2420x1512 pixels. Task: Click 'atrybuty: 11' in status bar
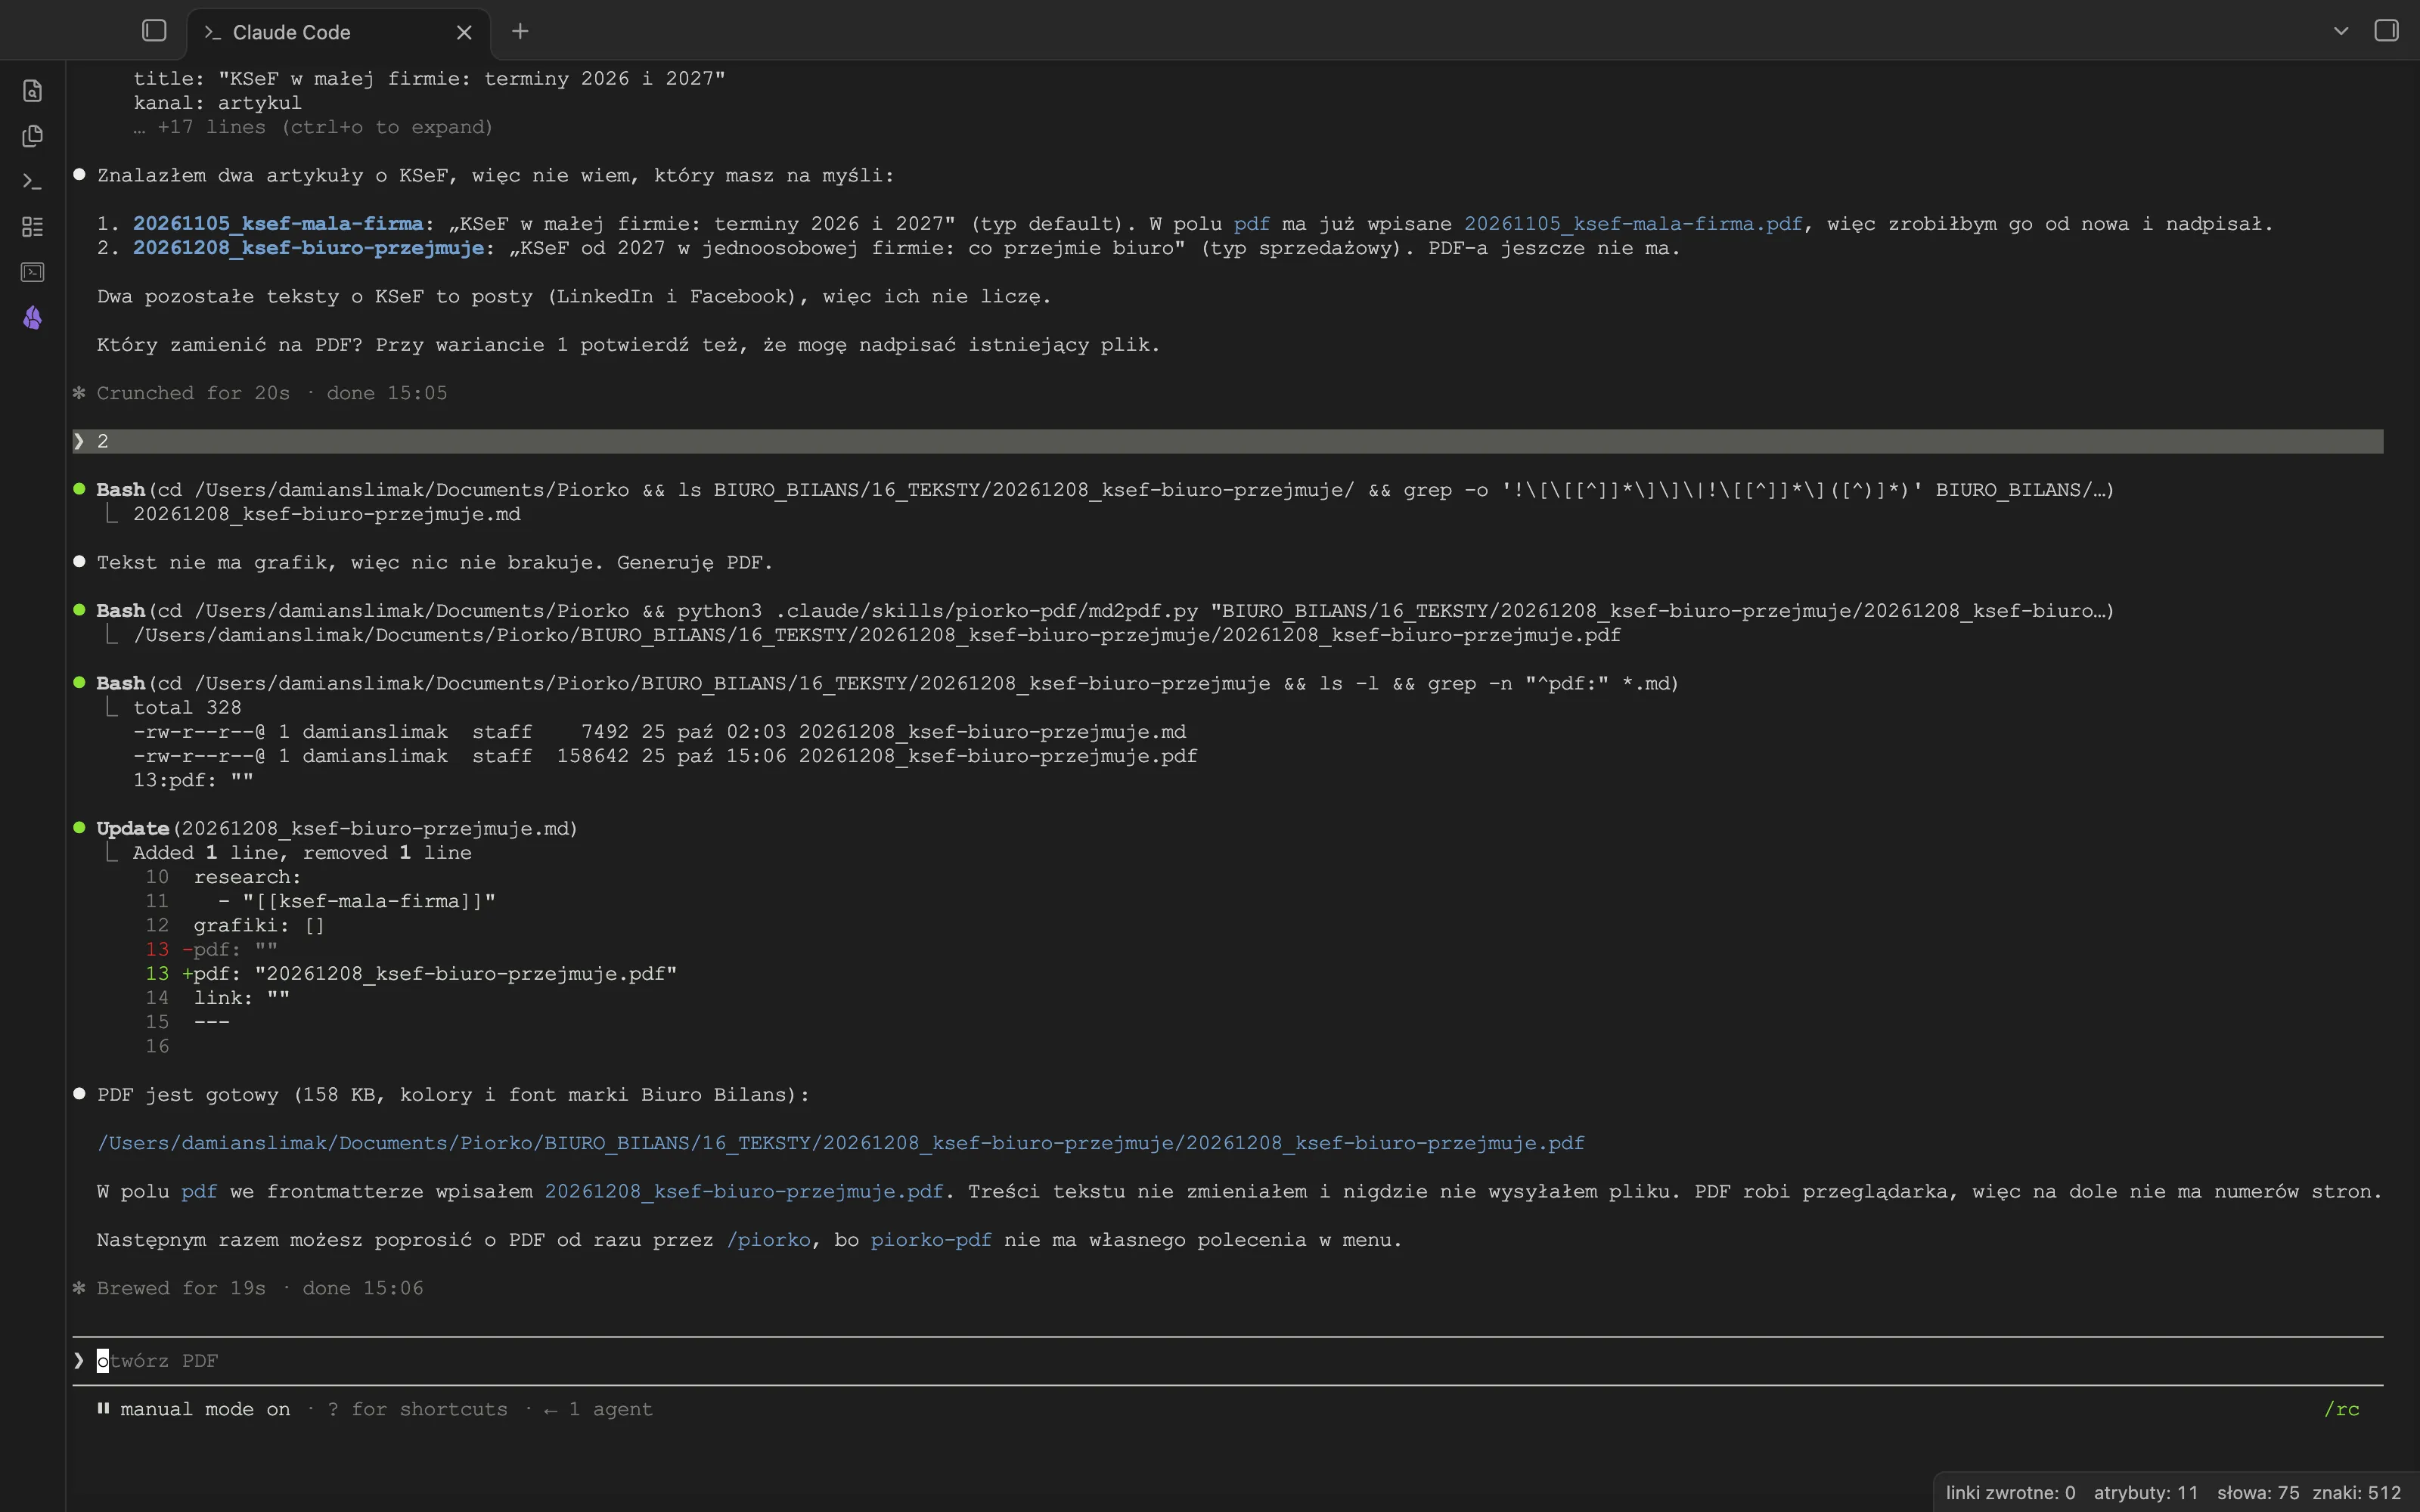click(x=2146, y=1492)
